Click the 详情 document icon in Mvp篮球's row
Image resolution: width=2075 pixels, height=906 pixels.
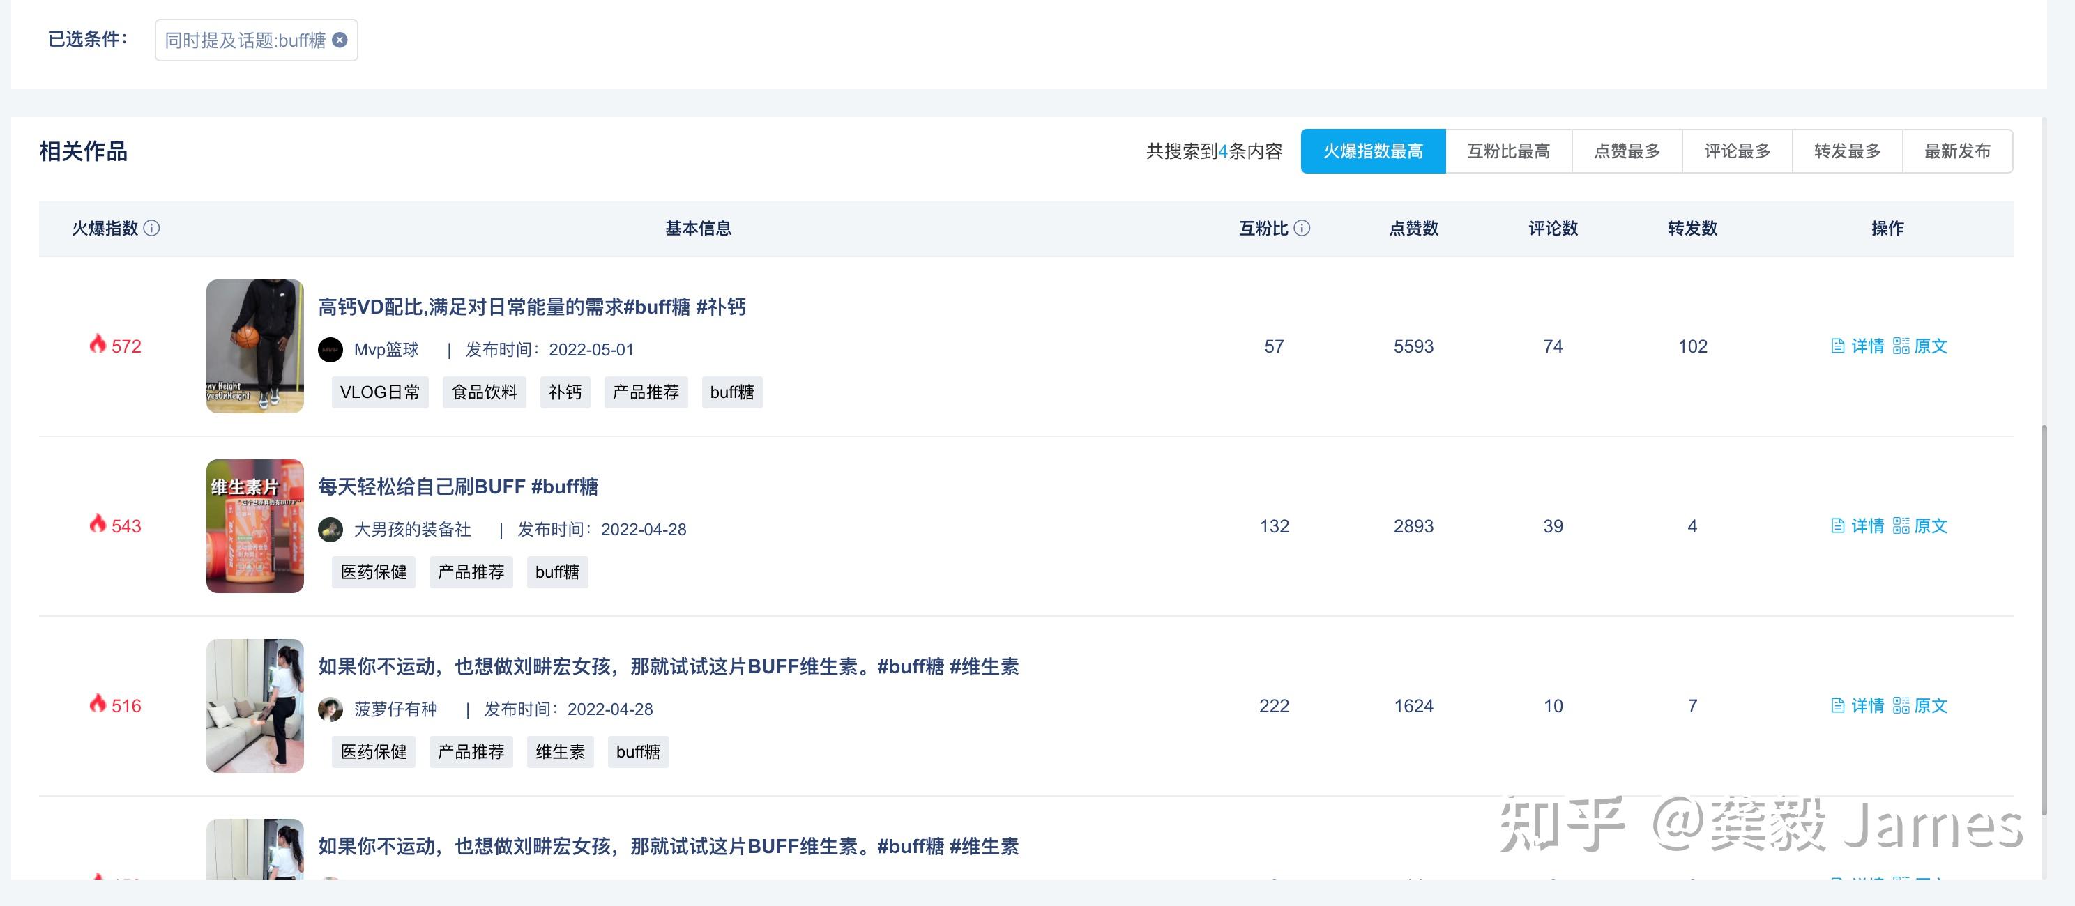point(1838,346)
